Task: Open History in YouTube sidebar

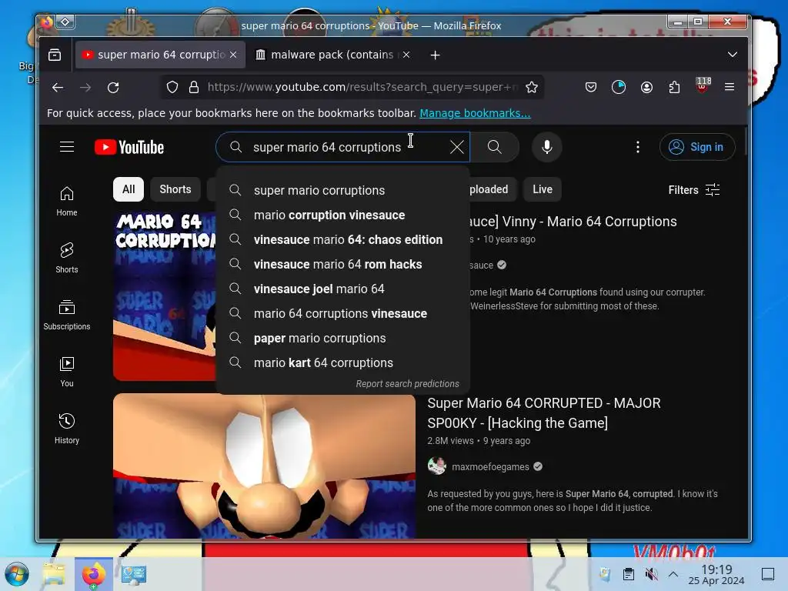Action: [67, 428]
